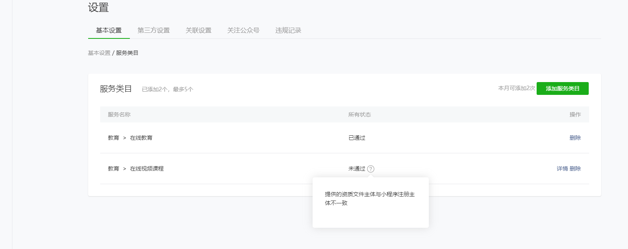The height and width of the screenshot is (249, 628).
Task: Click the 教育 > 在线教育 row name
Action: click(130, 138)
